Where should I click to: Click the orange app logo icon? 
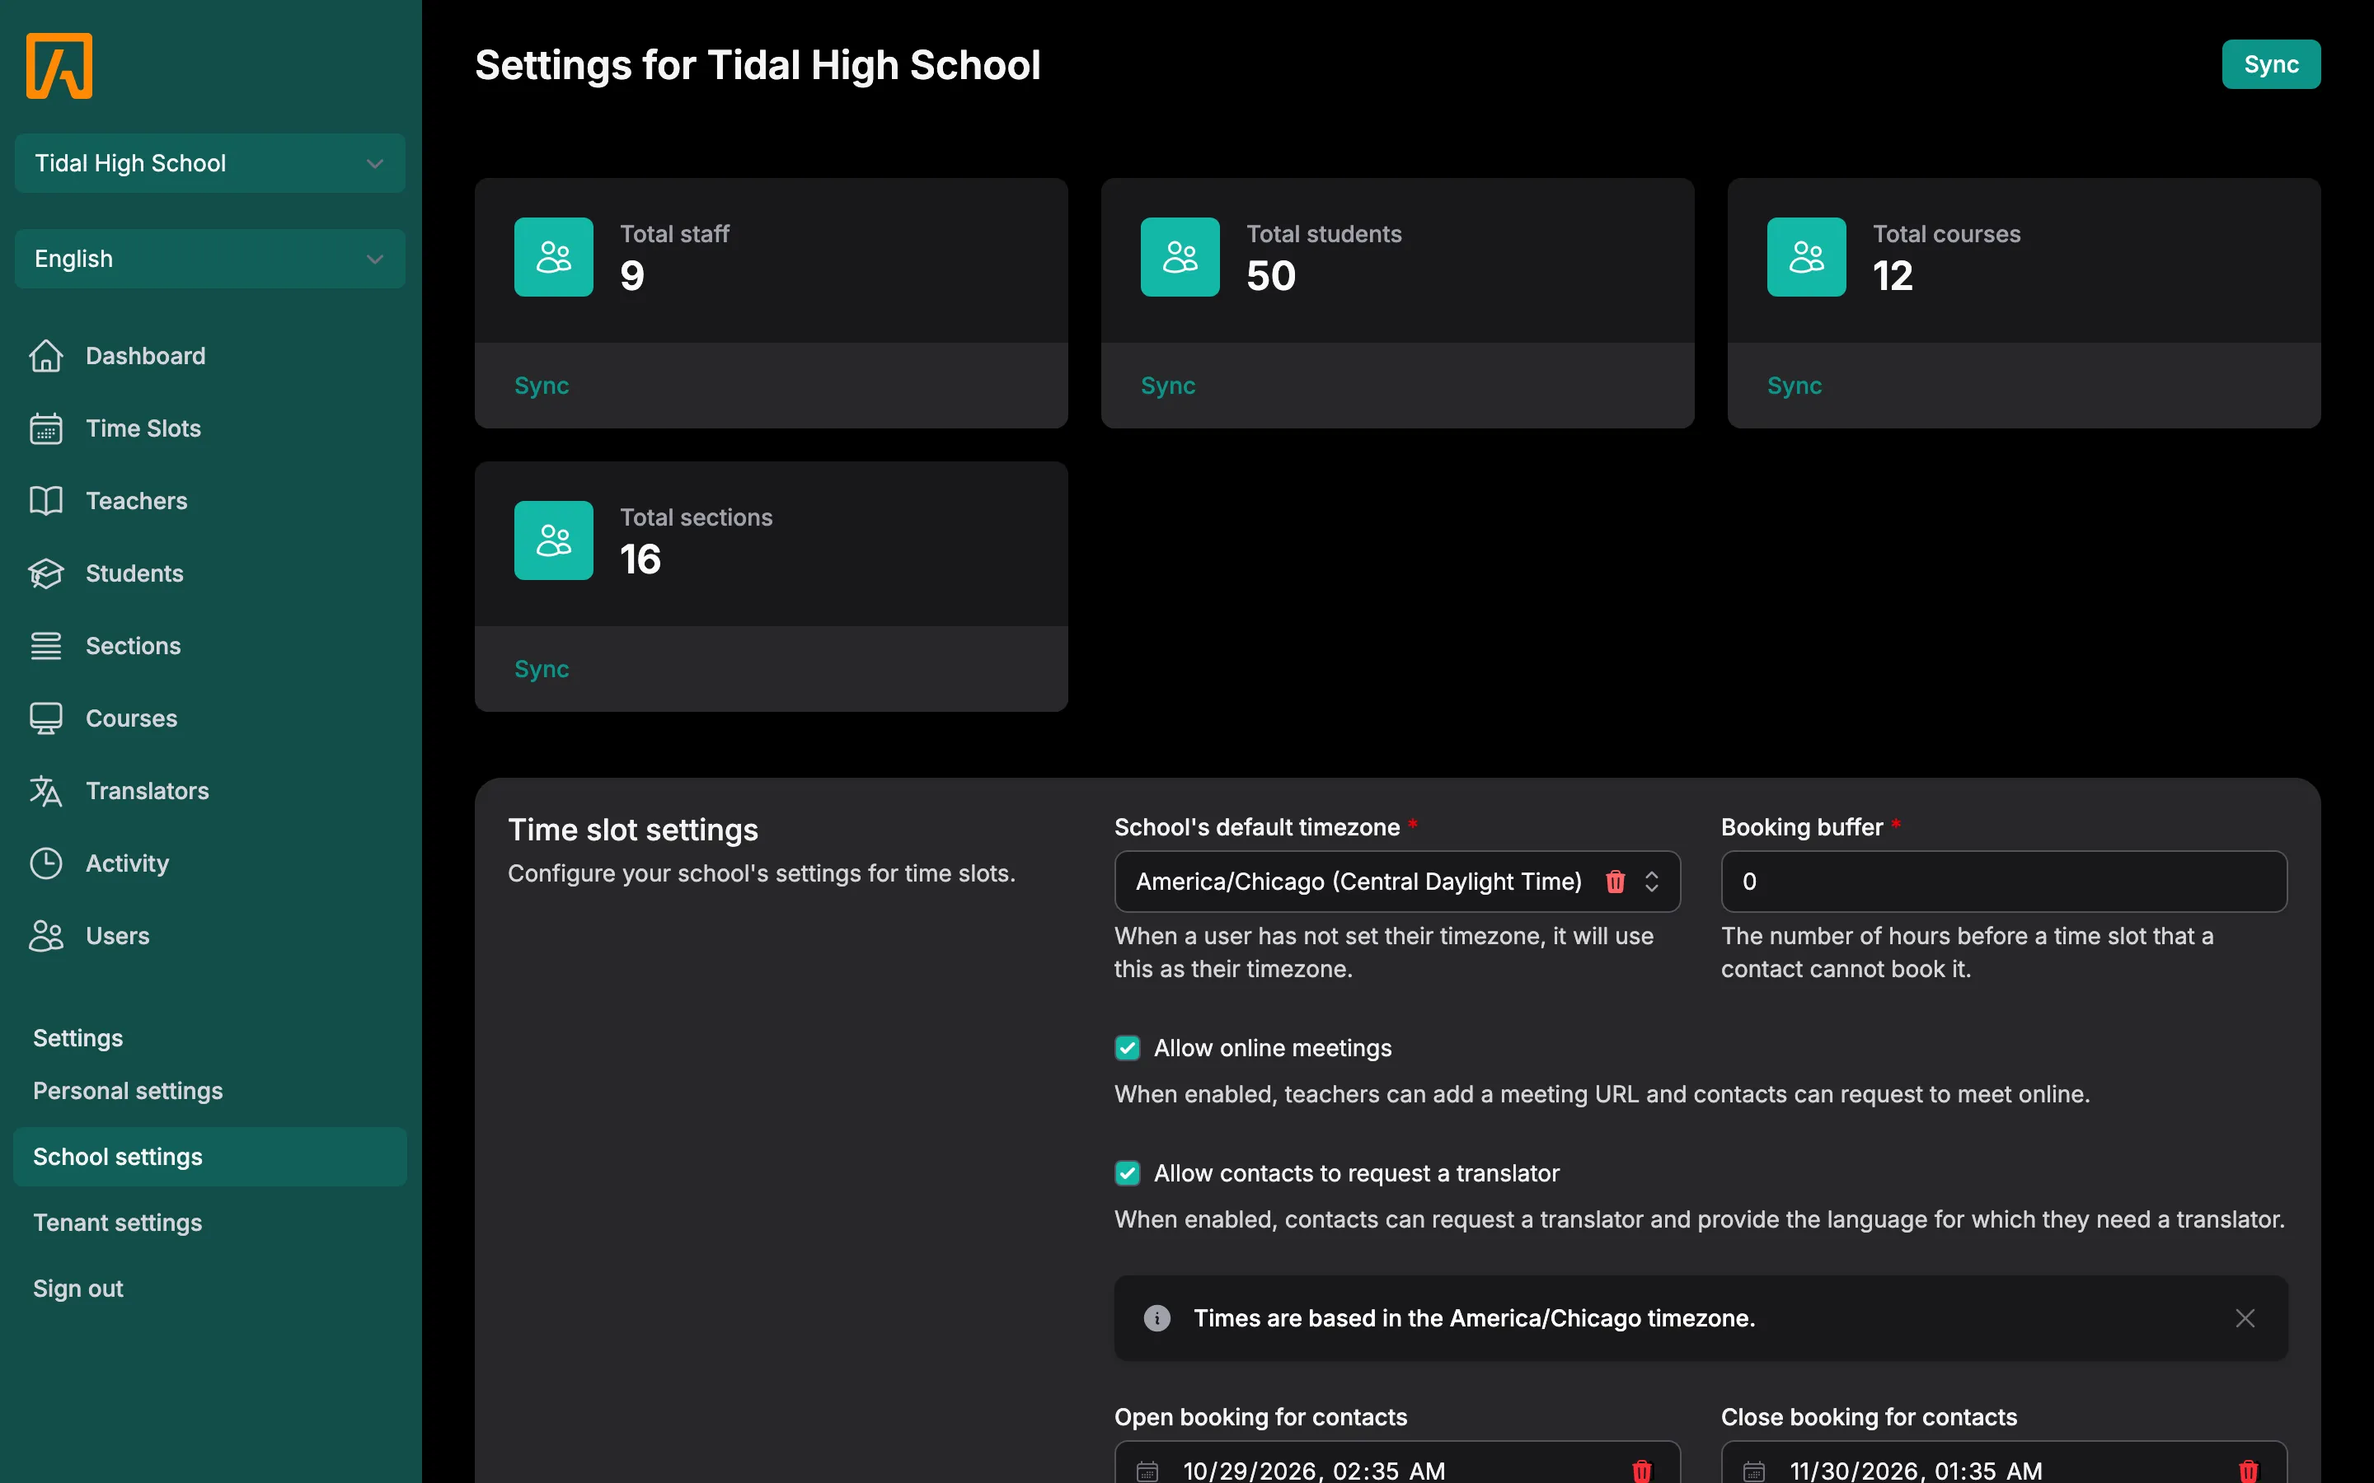click(x=59, y=66)
